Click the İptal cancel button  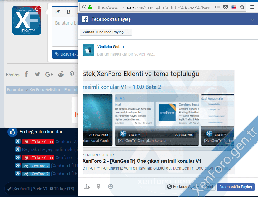coord(209,187)
